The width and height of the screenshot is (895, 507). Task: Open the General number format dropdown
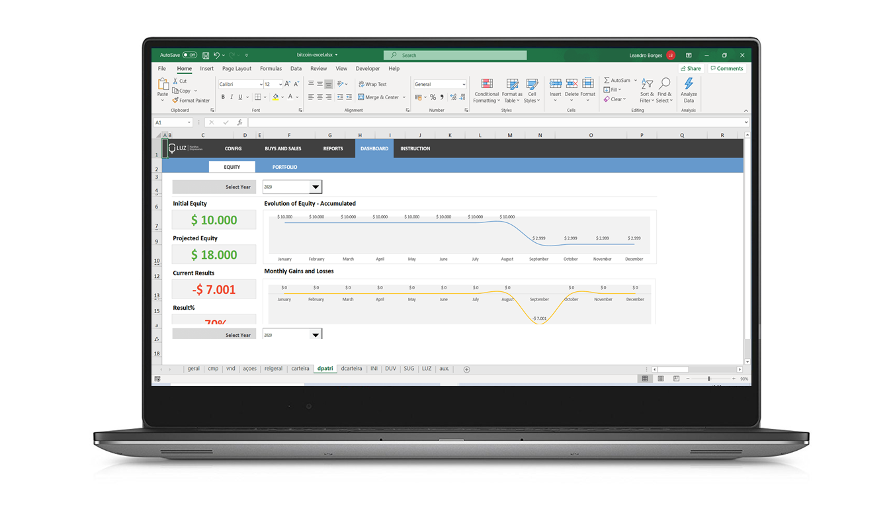(x=464, y=85)
